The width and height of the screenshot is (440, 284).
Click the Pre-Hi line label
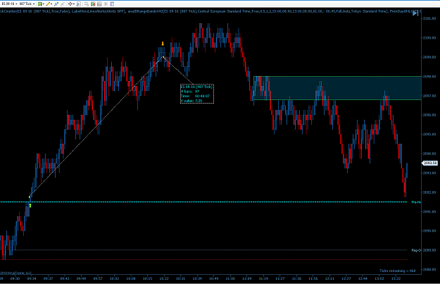(x=416, y=202)
